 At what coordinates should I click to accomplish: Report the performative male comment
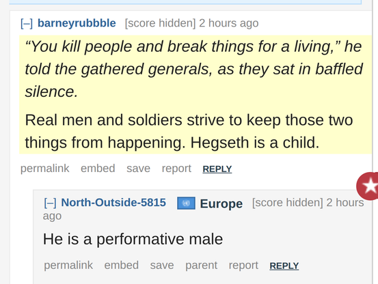coord(243,266)
